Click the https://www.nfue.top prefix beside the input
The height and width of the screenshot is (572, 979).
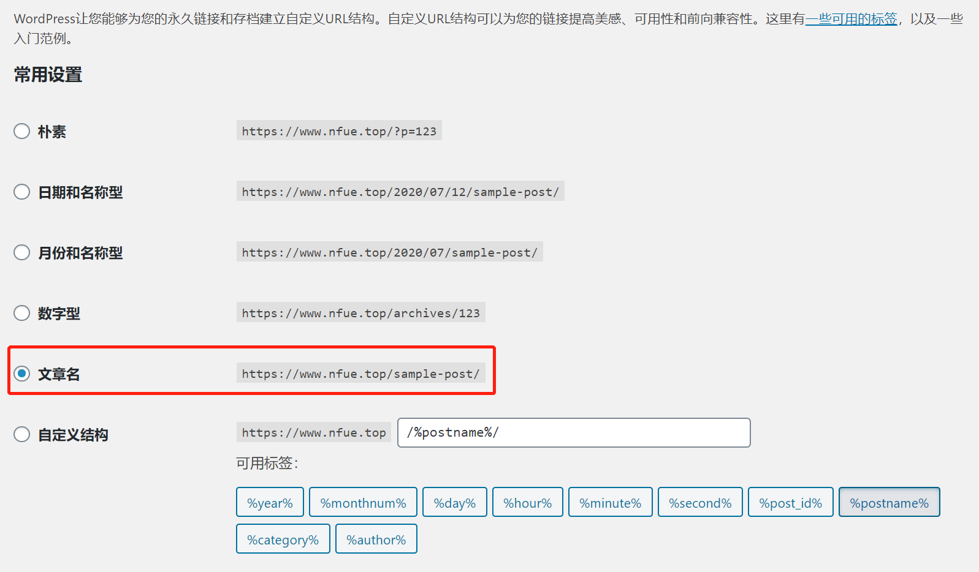pyautogui.click(x=314, y=432)
